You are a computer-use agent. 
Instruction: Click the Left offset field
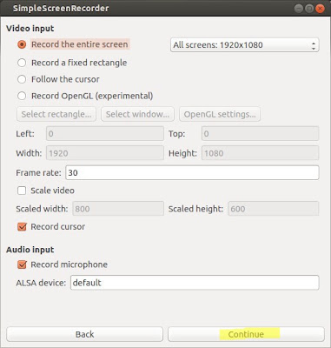coord(105,134)
